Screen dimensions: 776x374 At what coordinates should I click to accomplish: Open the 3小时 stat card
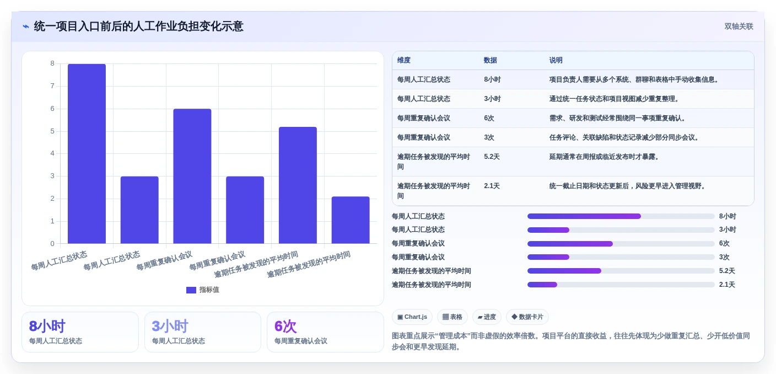pyautogui.click(x=203, y=332)
